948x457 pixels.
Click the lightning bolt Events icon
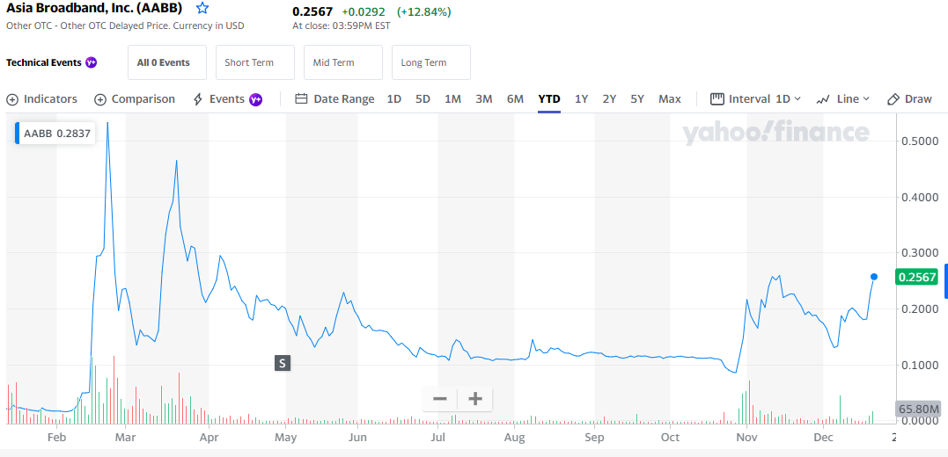tap(198, 99)
